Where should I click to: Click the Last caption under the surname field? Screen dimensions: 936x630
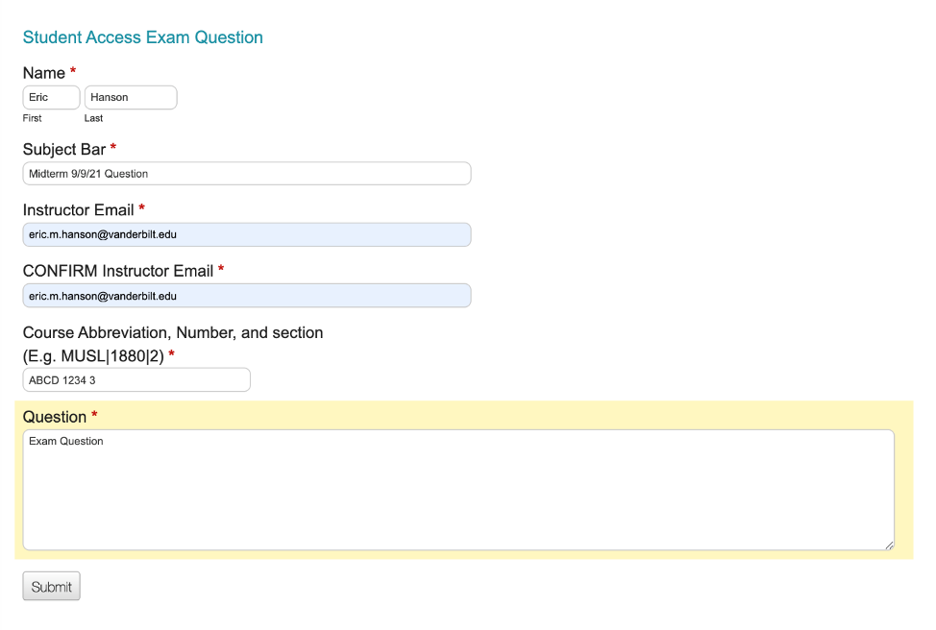coord(92,118)
